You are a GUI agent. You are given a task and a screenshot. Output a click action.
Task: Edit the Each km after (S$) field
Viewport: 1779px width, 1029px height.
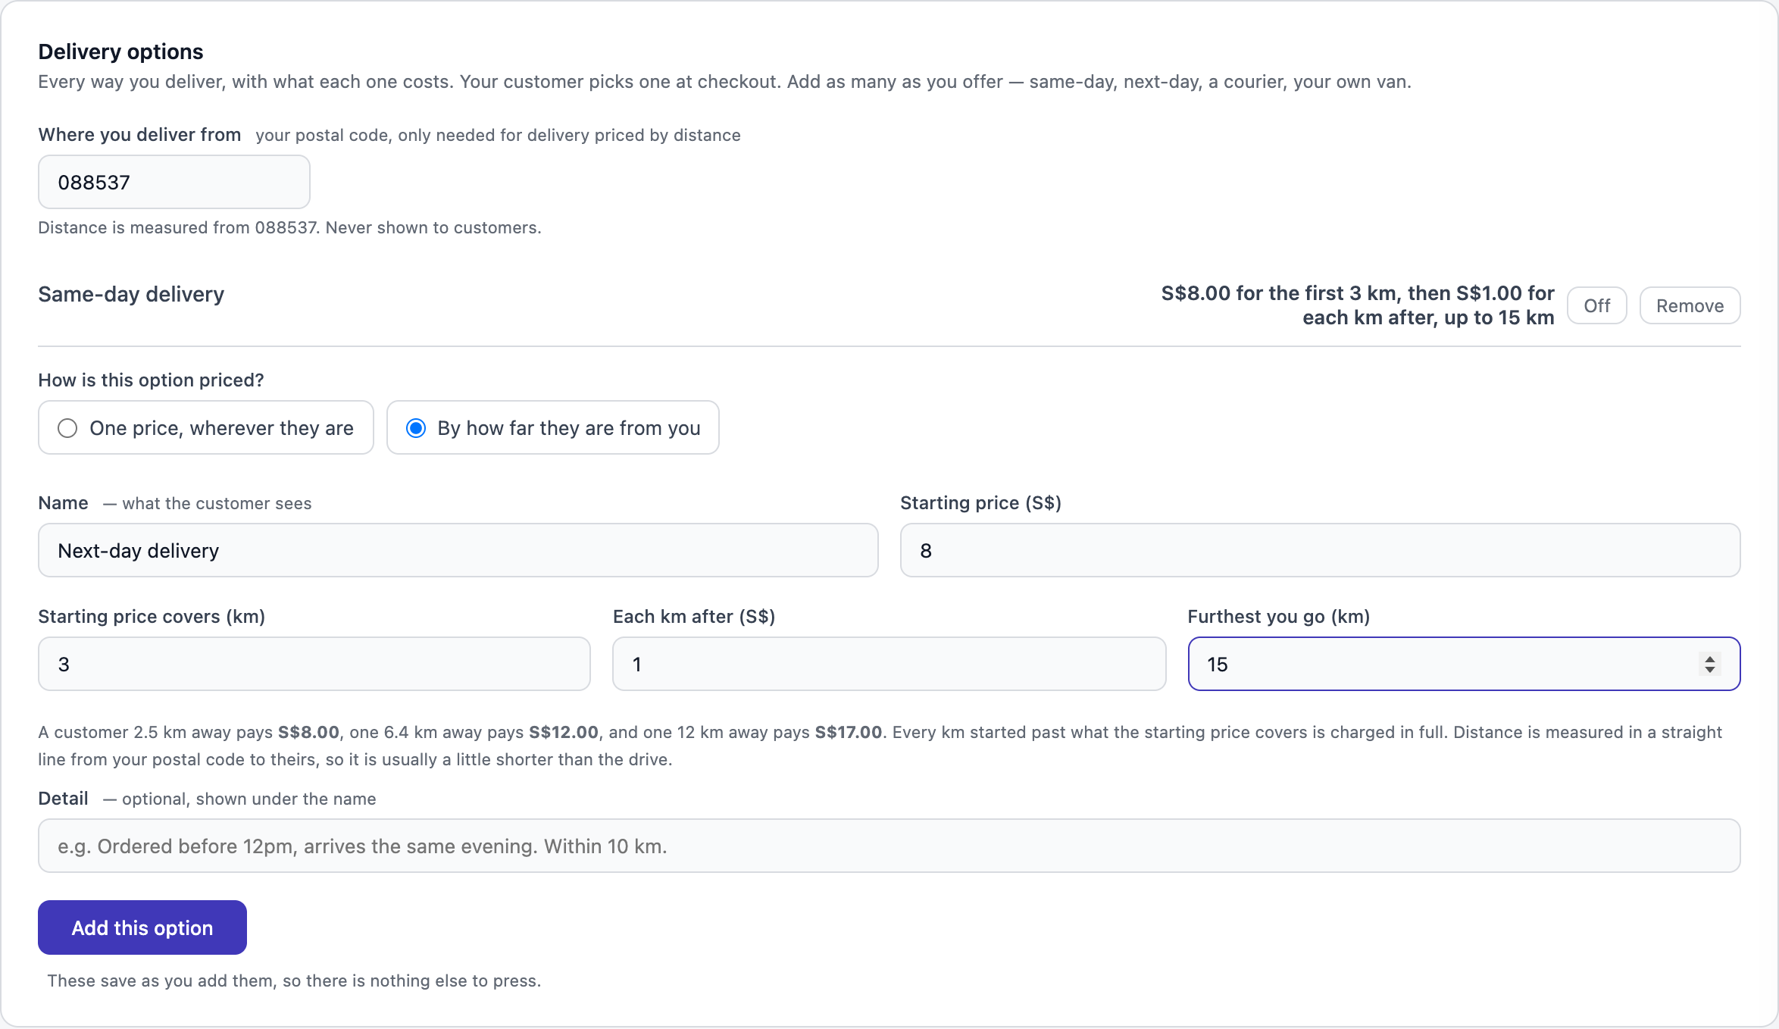coord(889,664)
